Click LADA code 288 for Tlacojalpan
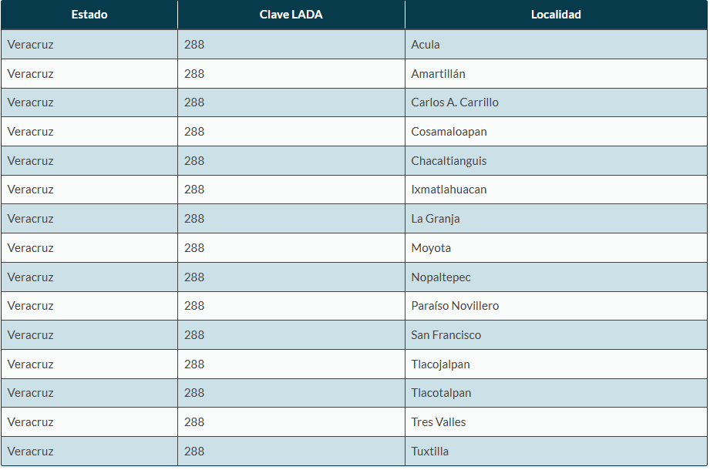This screenshot has height=470, width=710. (x=194, y=364)
